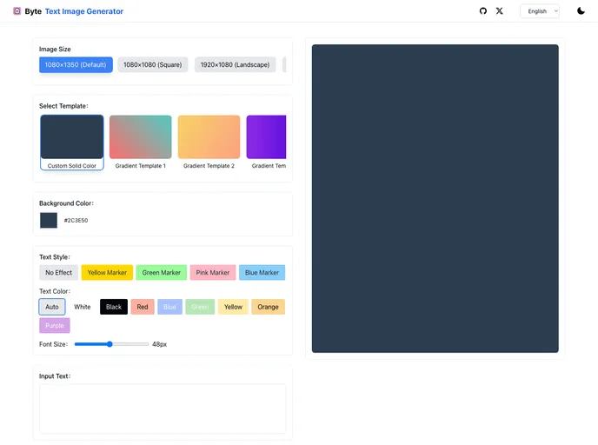Screen dimensions: 598x445
Task: Open the background color swatch picker
Action: click(x=49, y=221)
